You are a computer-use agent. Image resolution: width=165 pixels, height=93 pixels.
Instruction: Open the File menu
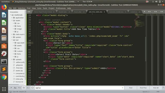(x=10, y=8)
